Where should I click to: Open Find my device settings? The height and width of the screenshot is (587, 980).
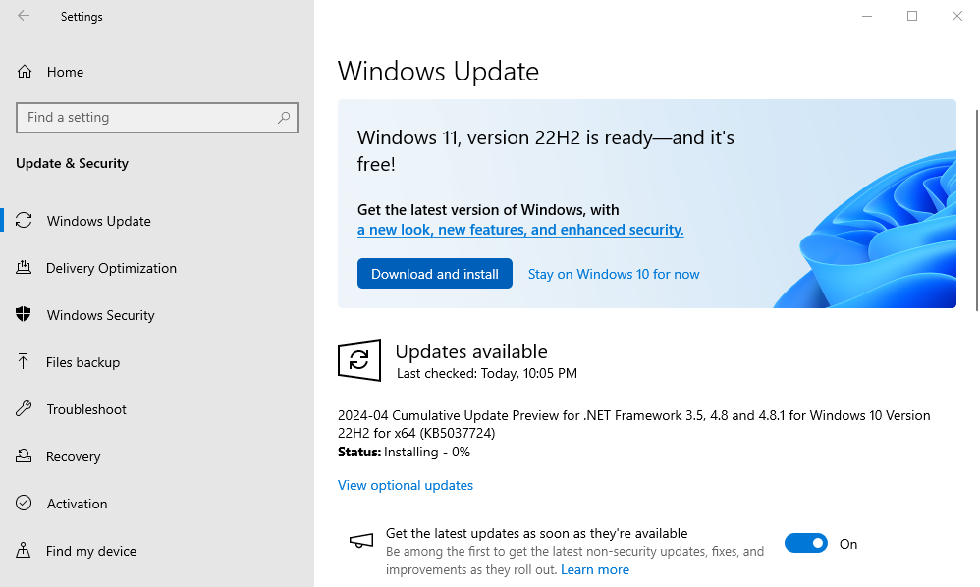[91, 551]
